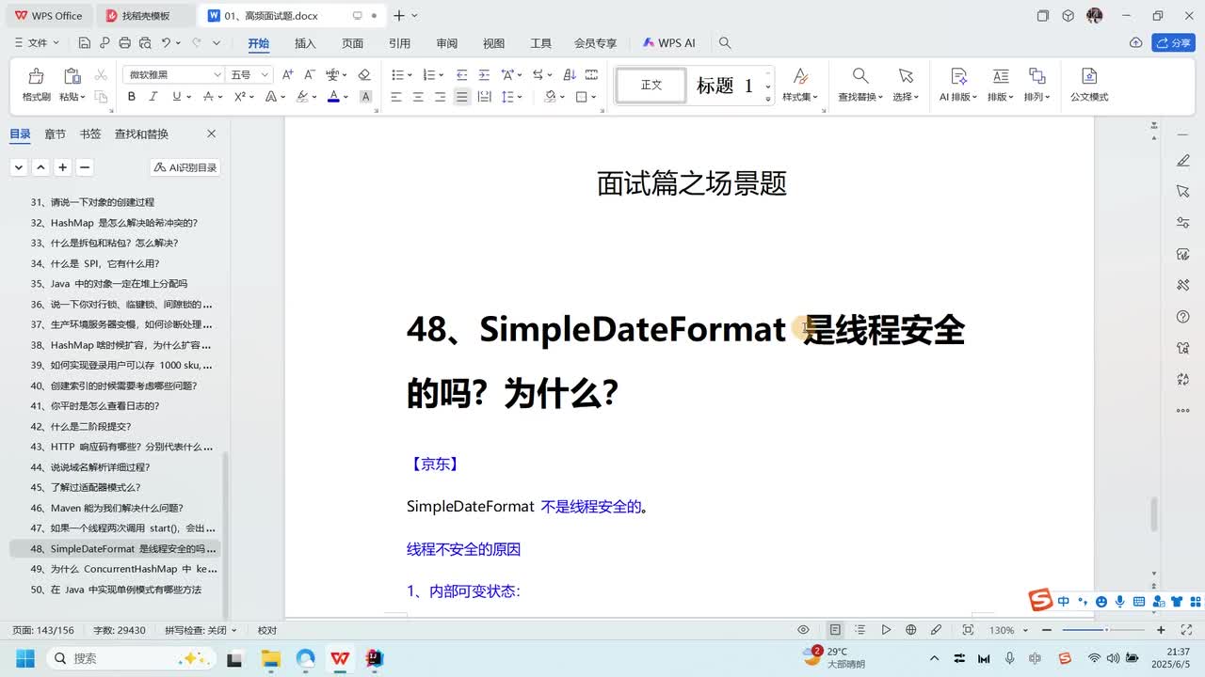
Task: Switch to outline view in status bar
Action: [860, 630]
